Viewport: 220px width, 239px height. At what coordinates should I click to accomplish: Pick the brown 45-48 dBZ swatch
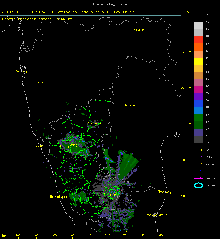[198, 75]
